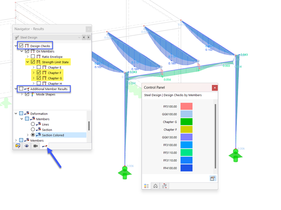Uncheck Chapter F checkbox
Screen dimensions: 281x210
39,73
